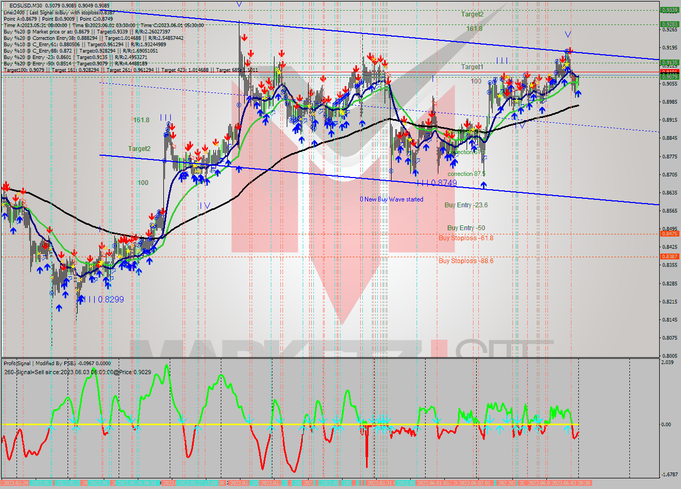
Task: Click 0.8285 on the price axis
Action: 669,283
